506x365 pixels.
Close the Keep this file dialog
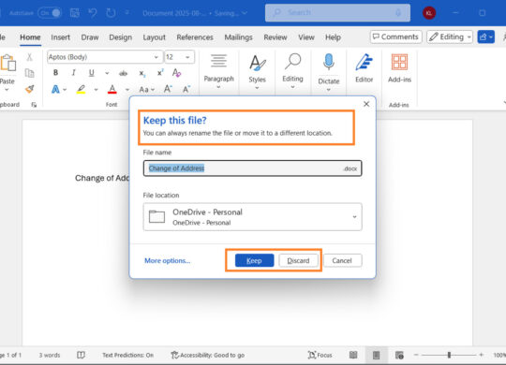tap(366, 104)
